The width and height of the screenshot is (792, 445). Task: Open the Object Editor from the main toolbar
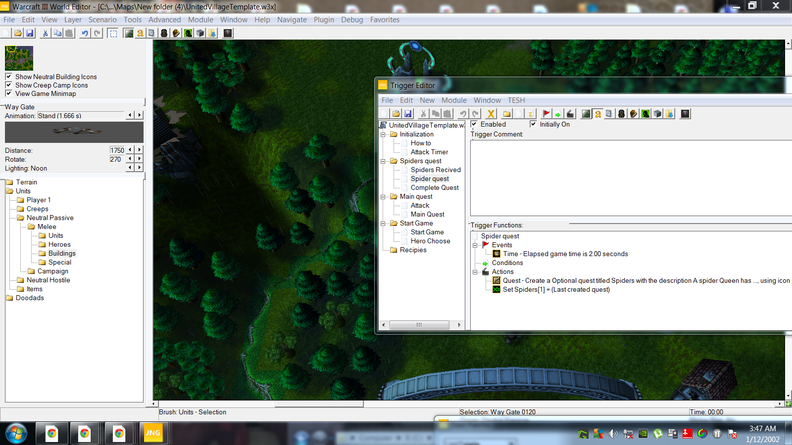pos(164,33)
